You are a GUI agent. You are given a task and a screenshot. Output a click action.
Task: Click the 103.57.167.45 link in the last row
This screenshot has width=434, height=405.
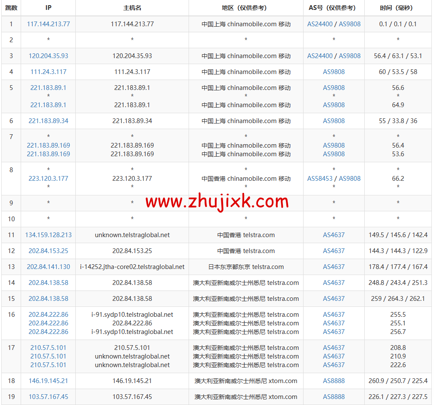pyautogui.click(x=48, y=396)
